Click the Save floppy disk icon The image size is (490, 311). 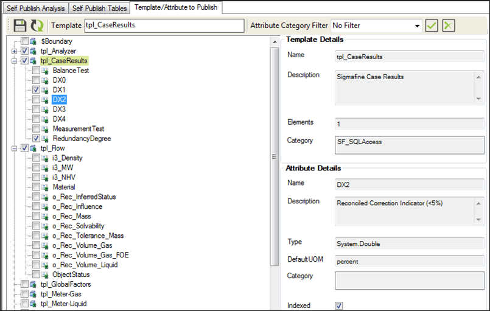point(19,26)
